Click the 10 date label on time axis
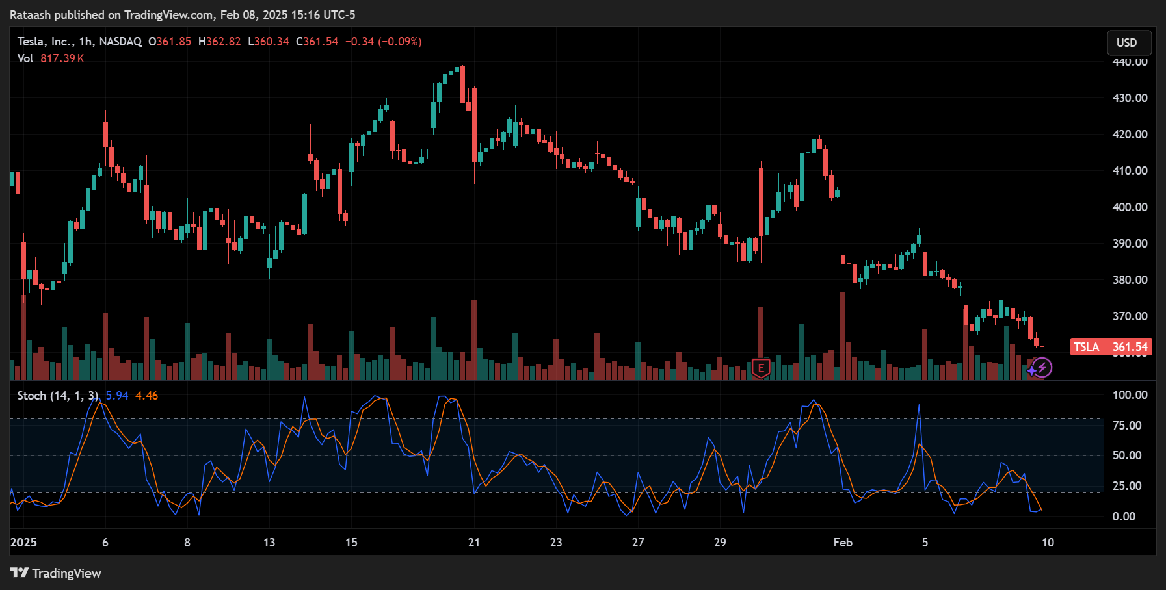 pyautogui.click(x=1048, y=543)
